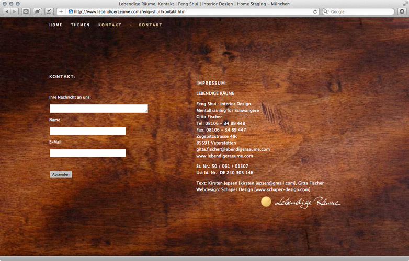Click the 'Ihre Nachricht an uns:' label
409x261 pixels.
click(x=70, y=97)
